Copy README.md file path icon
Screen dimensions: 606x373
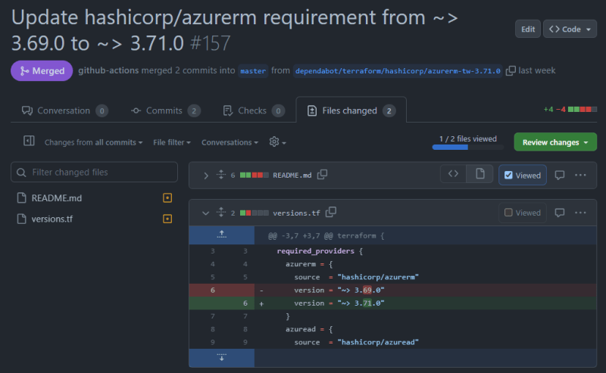tap(323, 175)
